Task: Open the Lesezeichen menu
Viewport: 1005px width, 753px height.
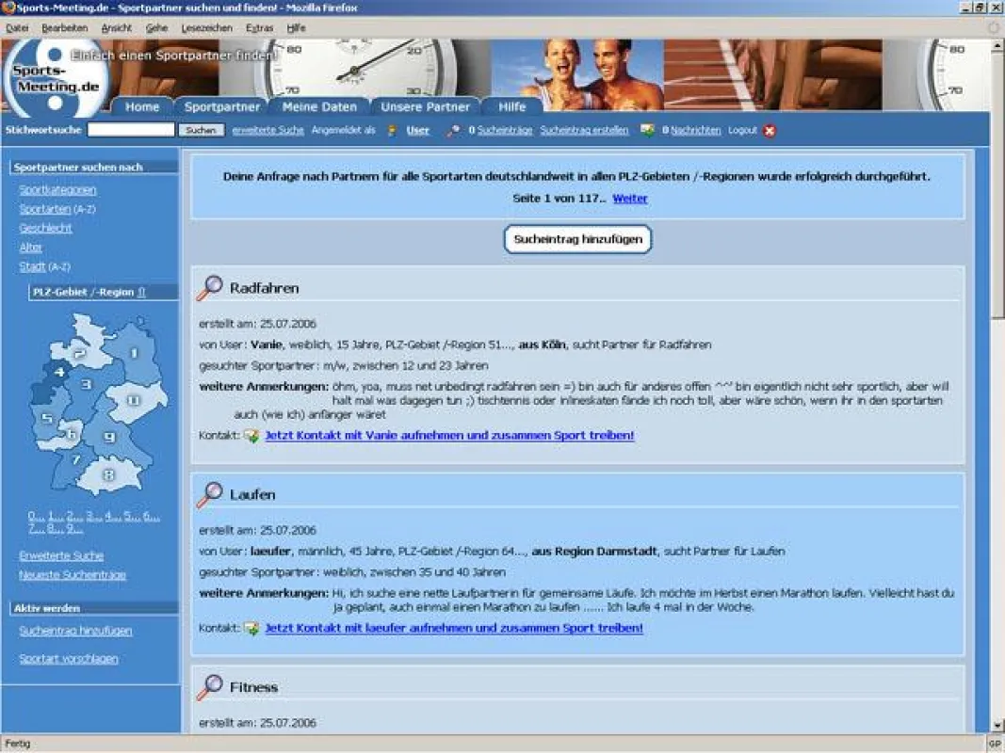Action: (206, 28)
